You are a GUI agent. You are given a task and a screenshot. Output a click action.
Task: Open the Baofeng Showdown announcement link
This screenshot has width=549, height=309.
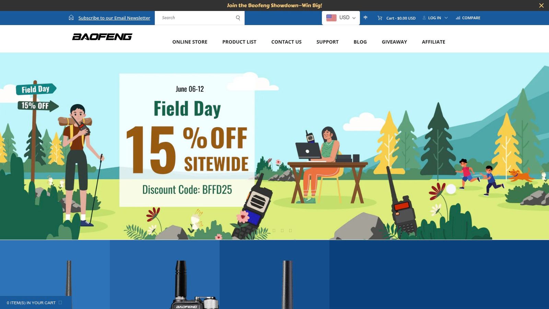pos(274,5)
